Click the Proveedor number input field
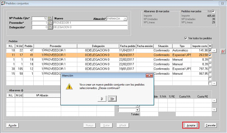 (40, 23)
